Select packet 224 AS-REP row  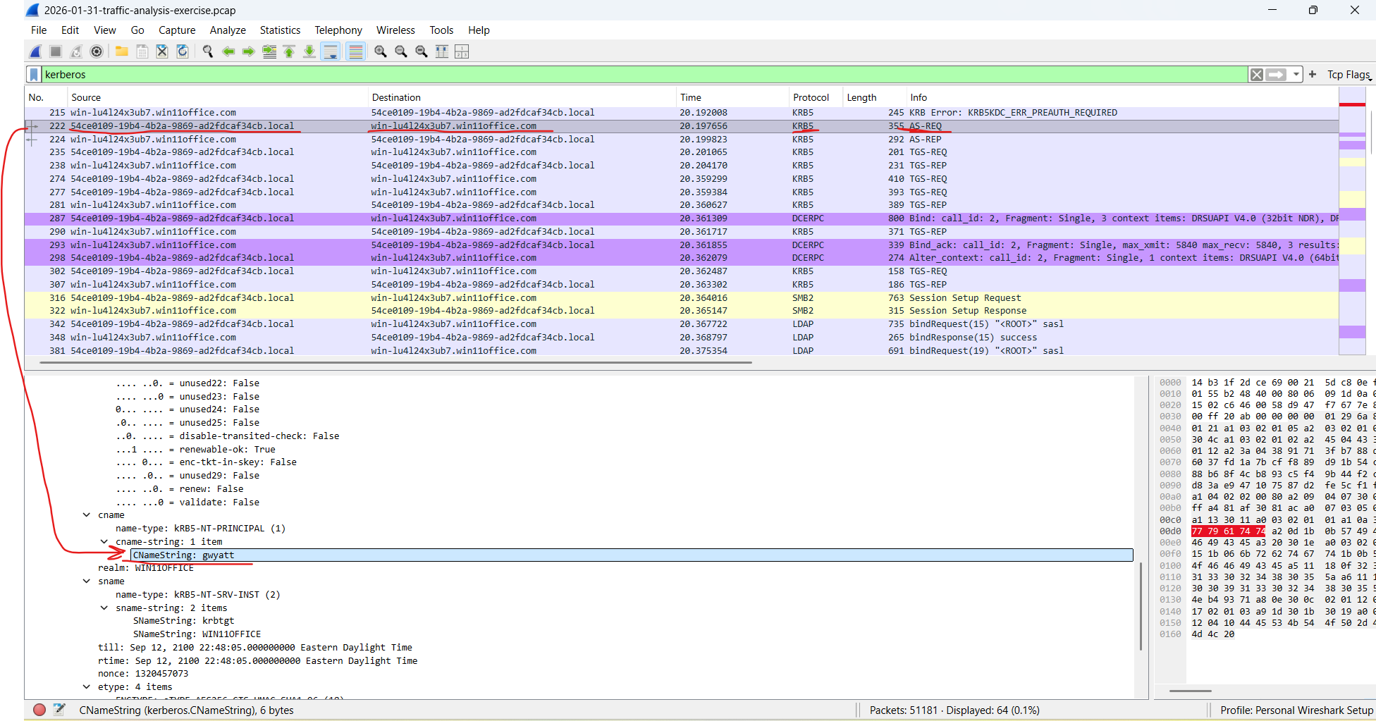pyautogui.click(x=682, y=140)
